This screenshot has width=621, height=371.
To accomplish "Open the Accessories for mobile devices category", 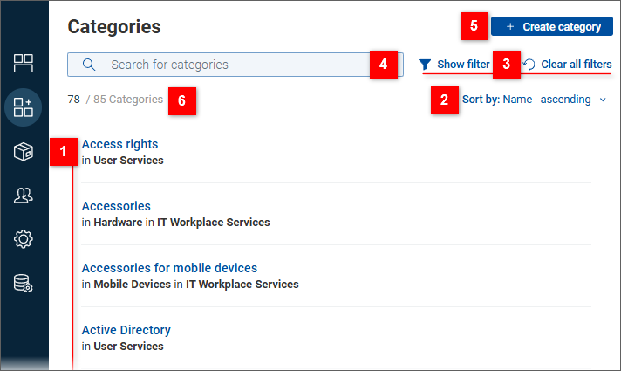I will click(x=169, y=268).
